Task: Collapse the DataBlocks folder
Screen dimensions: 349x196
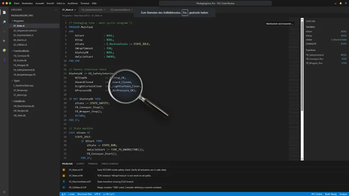Action: (12, 101)
